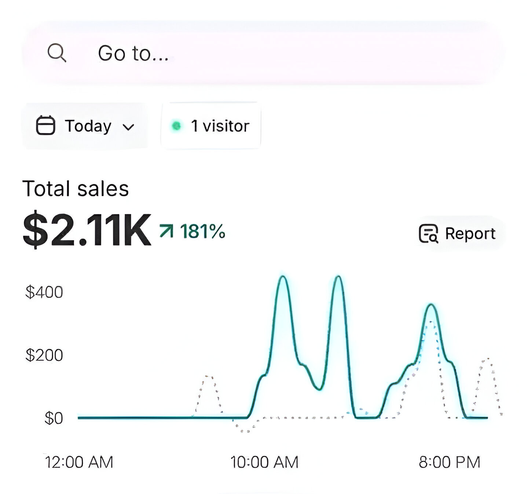Viewport: 528px width, 494px height.
Task: Click the 12:00 AM x-axis label
Action: point(79,462)
